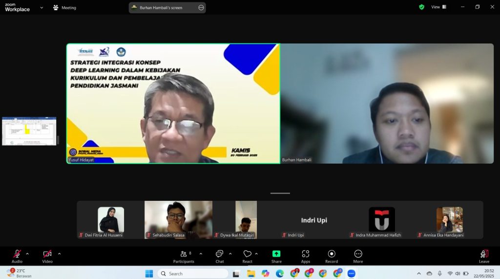Open Burhan Hambali's screen share options
The image size is (500, 279).
(201, 8)
